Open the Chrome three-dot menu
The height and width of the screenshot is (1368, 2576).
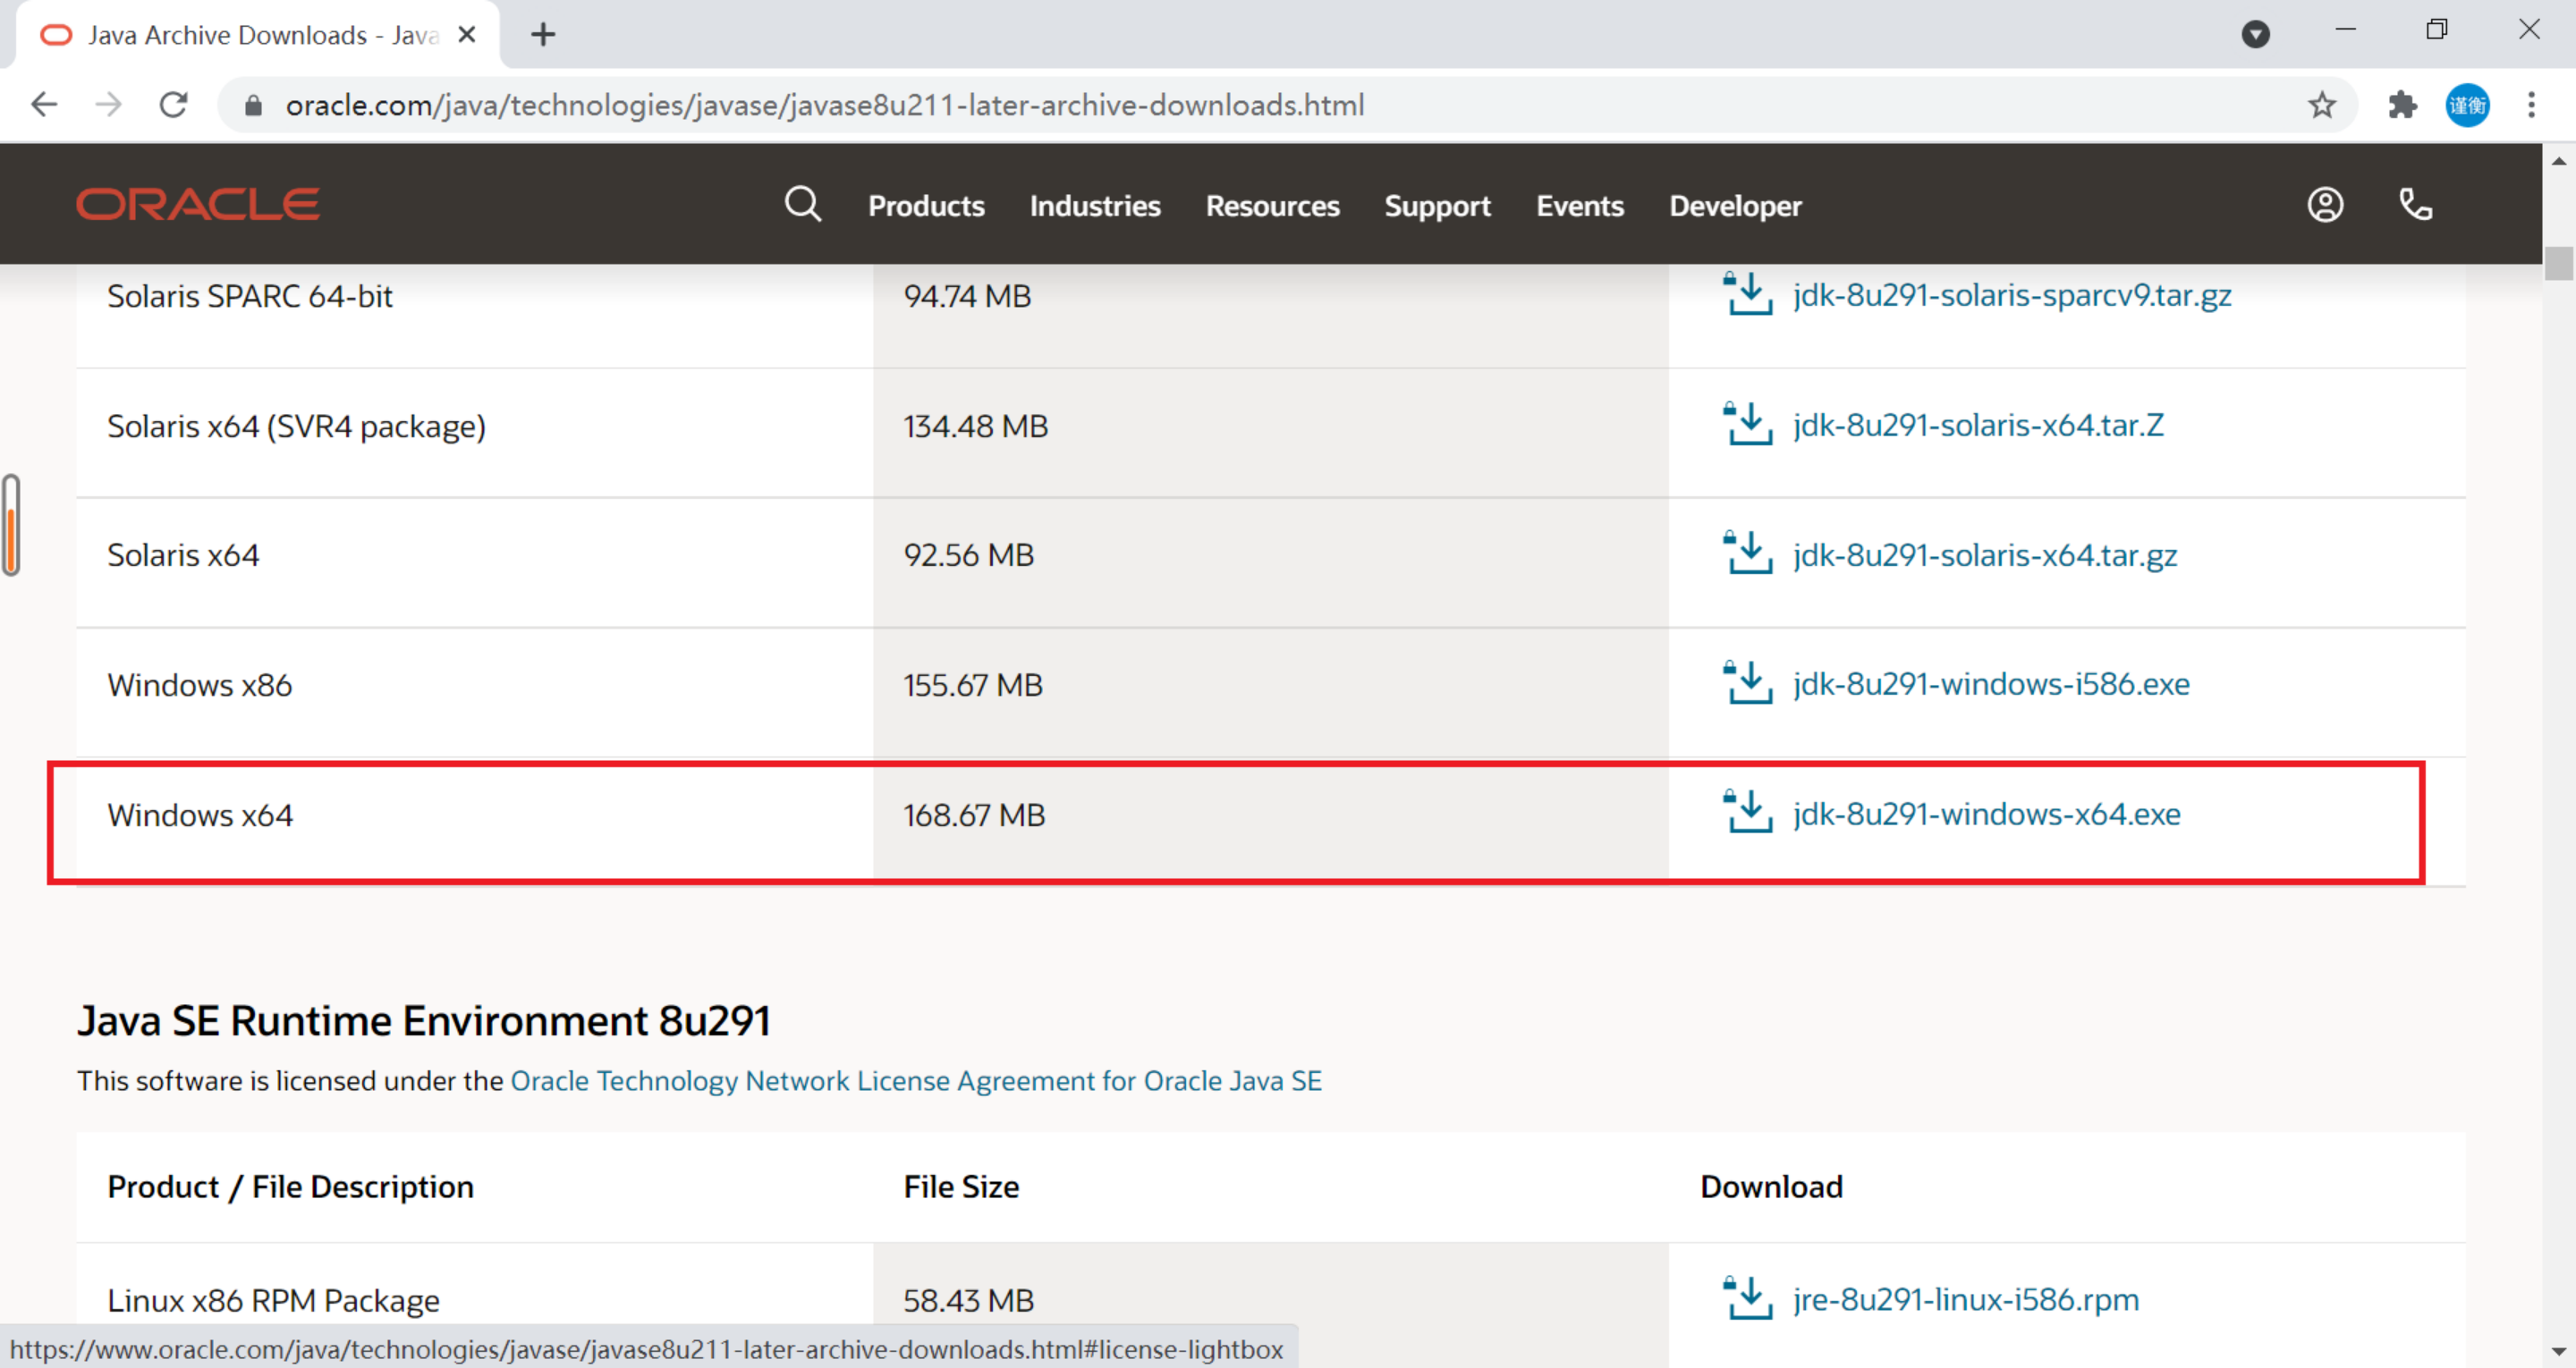2531,105
